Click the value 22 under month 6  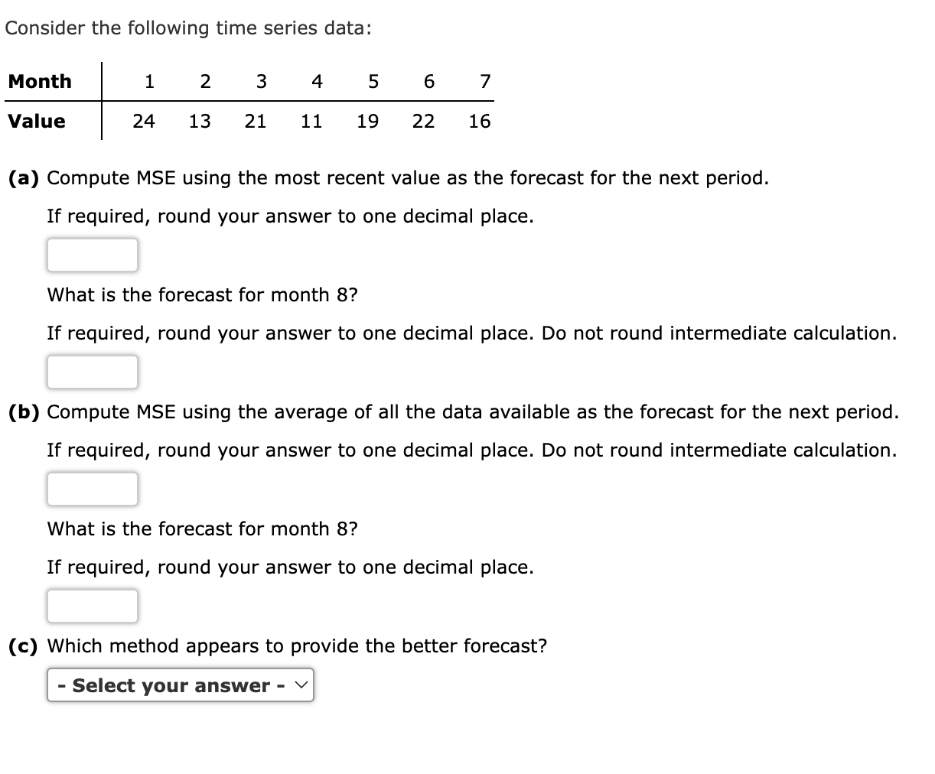[x=423, y=121]
